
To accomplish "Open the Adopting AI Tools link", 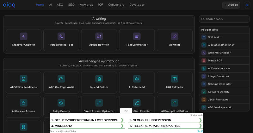I will (130, 23).
